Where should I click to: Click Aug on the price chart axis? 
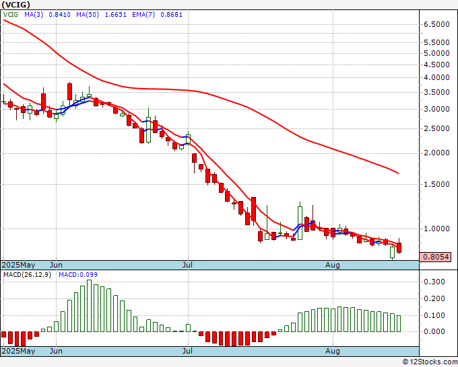pyautogui.click(x=333, y=265)
